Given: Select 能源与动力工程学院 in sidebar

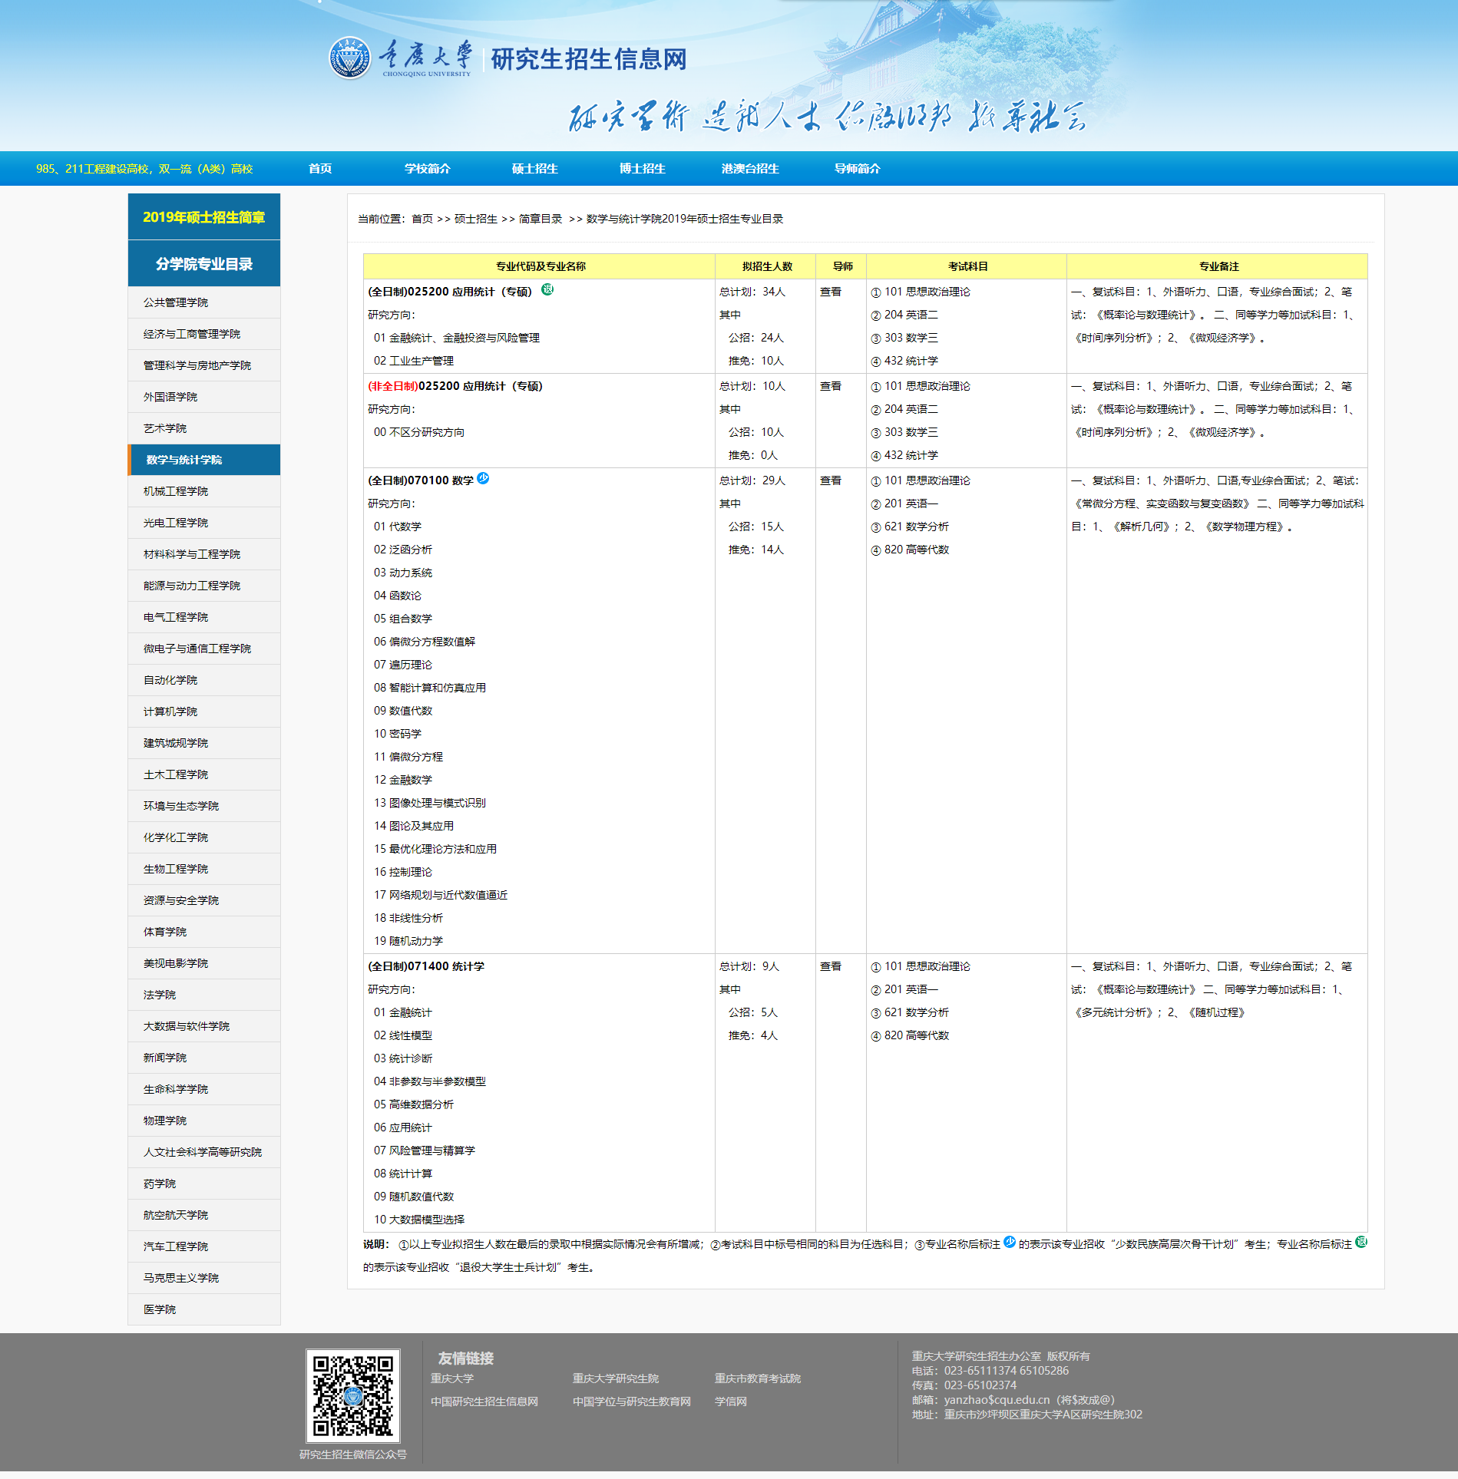Looking at the screenshot, I should point(204,586).
